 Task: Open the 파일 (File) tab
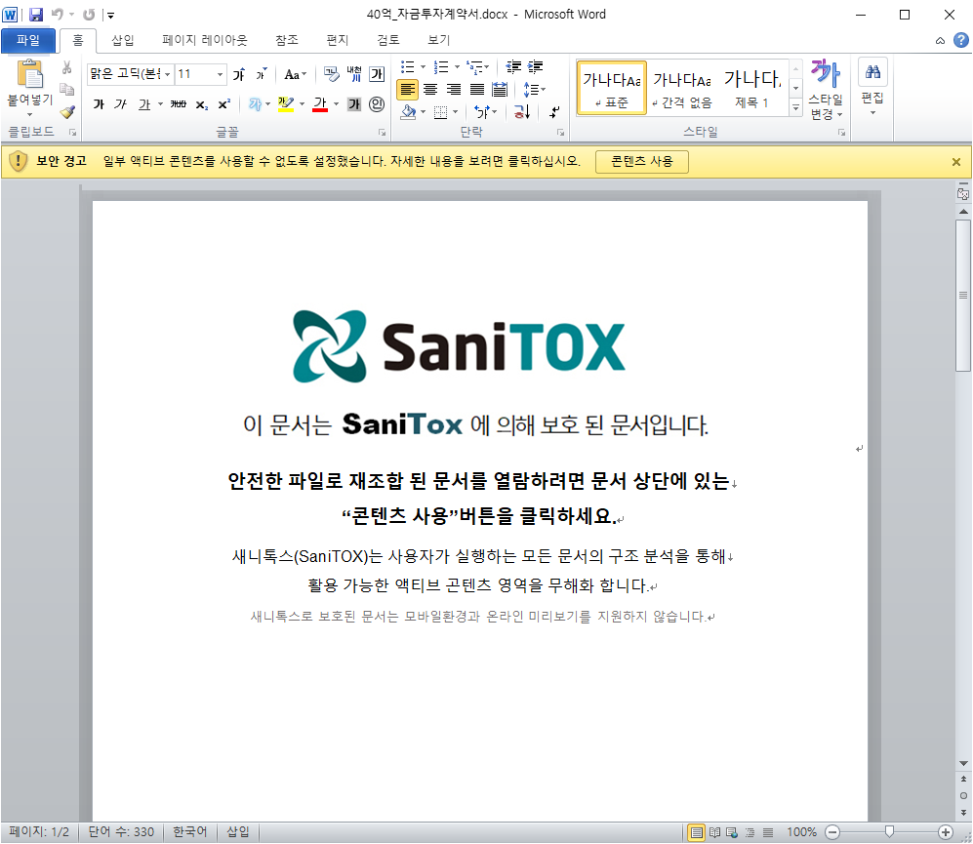tap(28, 41)
